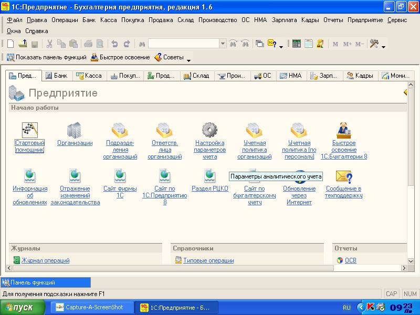Screen dimensions: 420x315
Task: Open the Зарплата menu
Action: 284,20
